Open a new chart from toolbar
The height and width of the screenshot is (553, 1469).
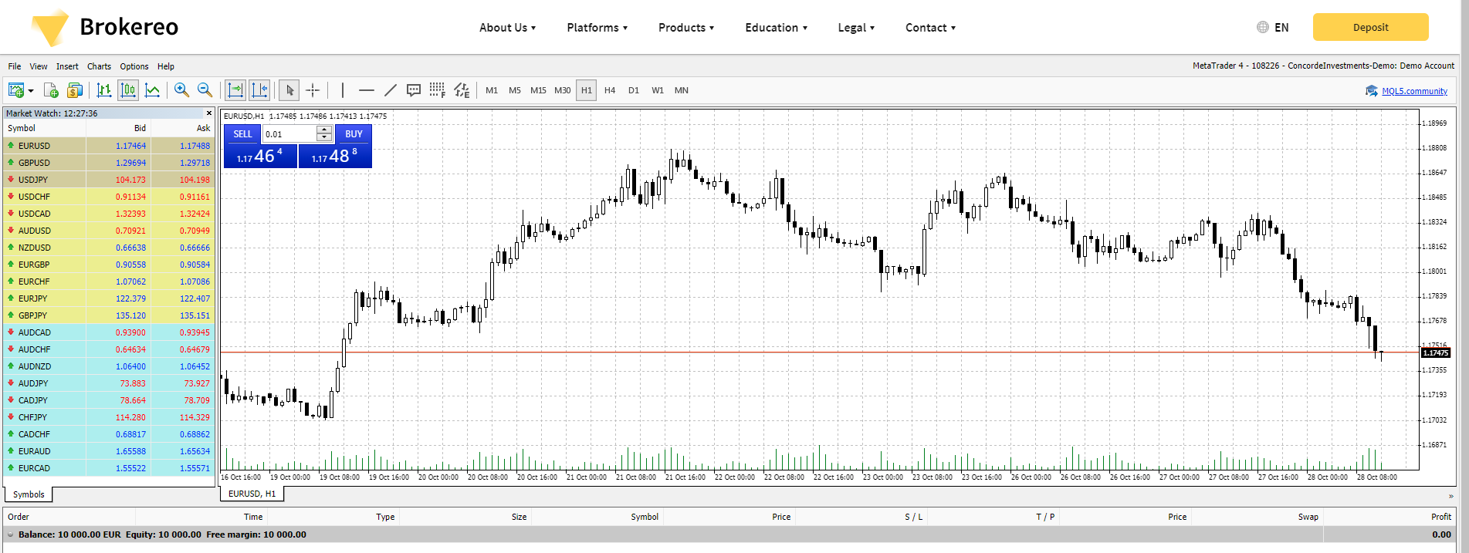[15, 90]
